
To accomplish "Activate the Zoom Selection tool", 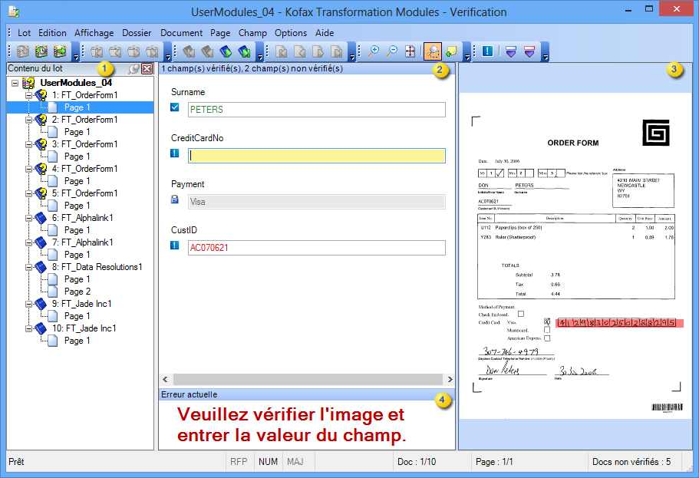I will pos(431,51).
